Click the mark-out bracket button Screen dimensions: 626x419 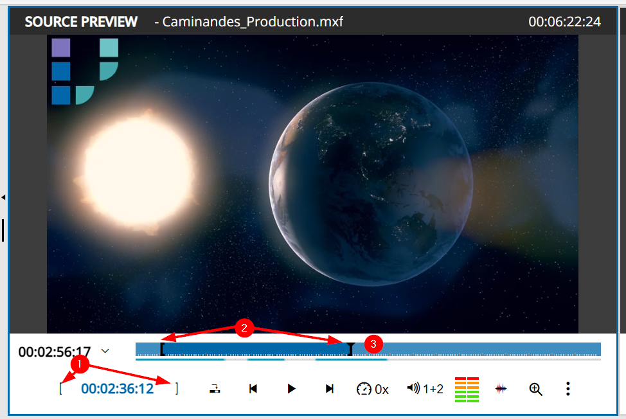(x=177, y=389)
